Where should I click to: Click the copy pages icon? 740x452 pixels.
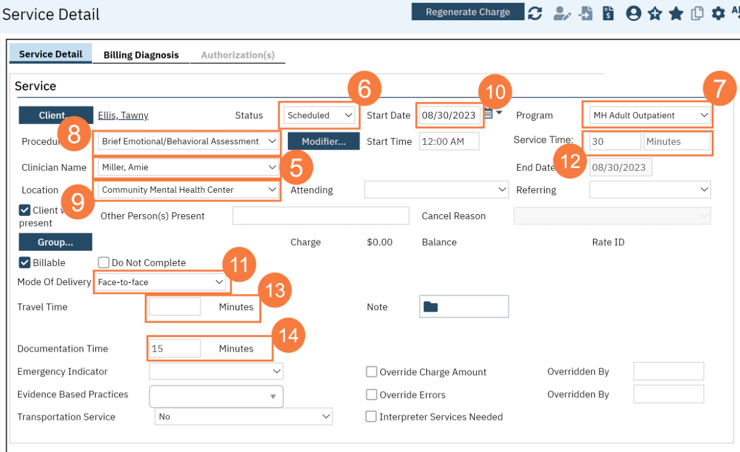(x=697, y=13)
